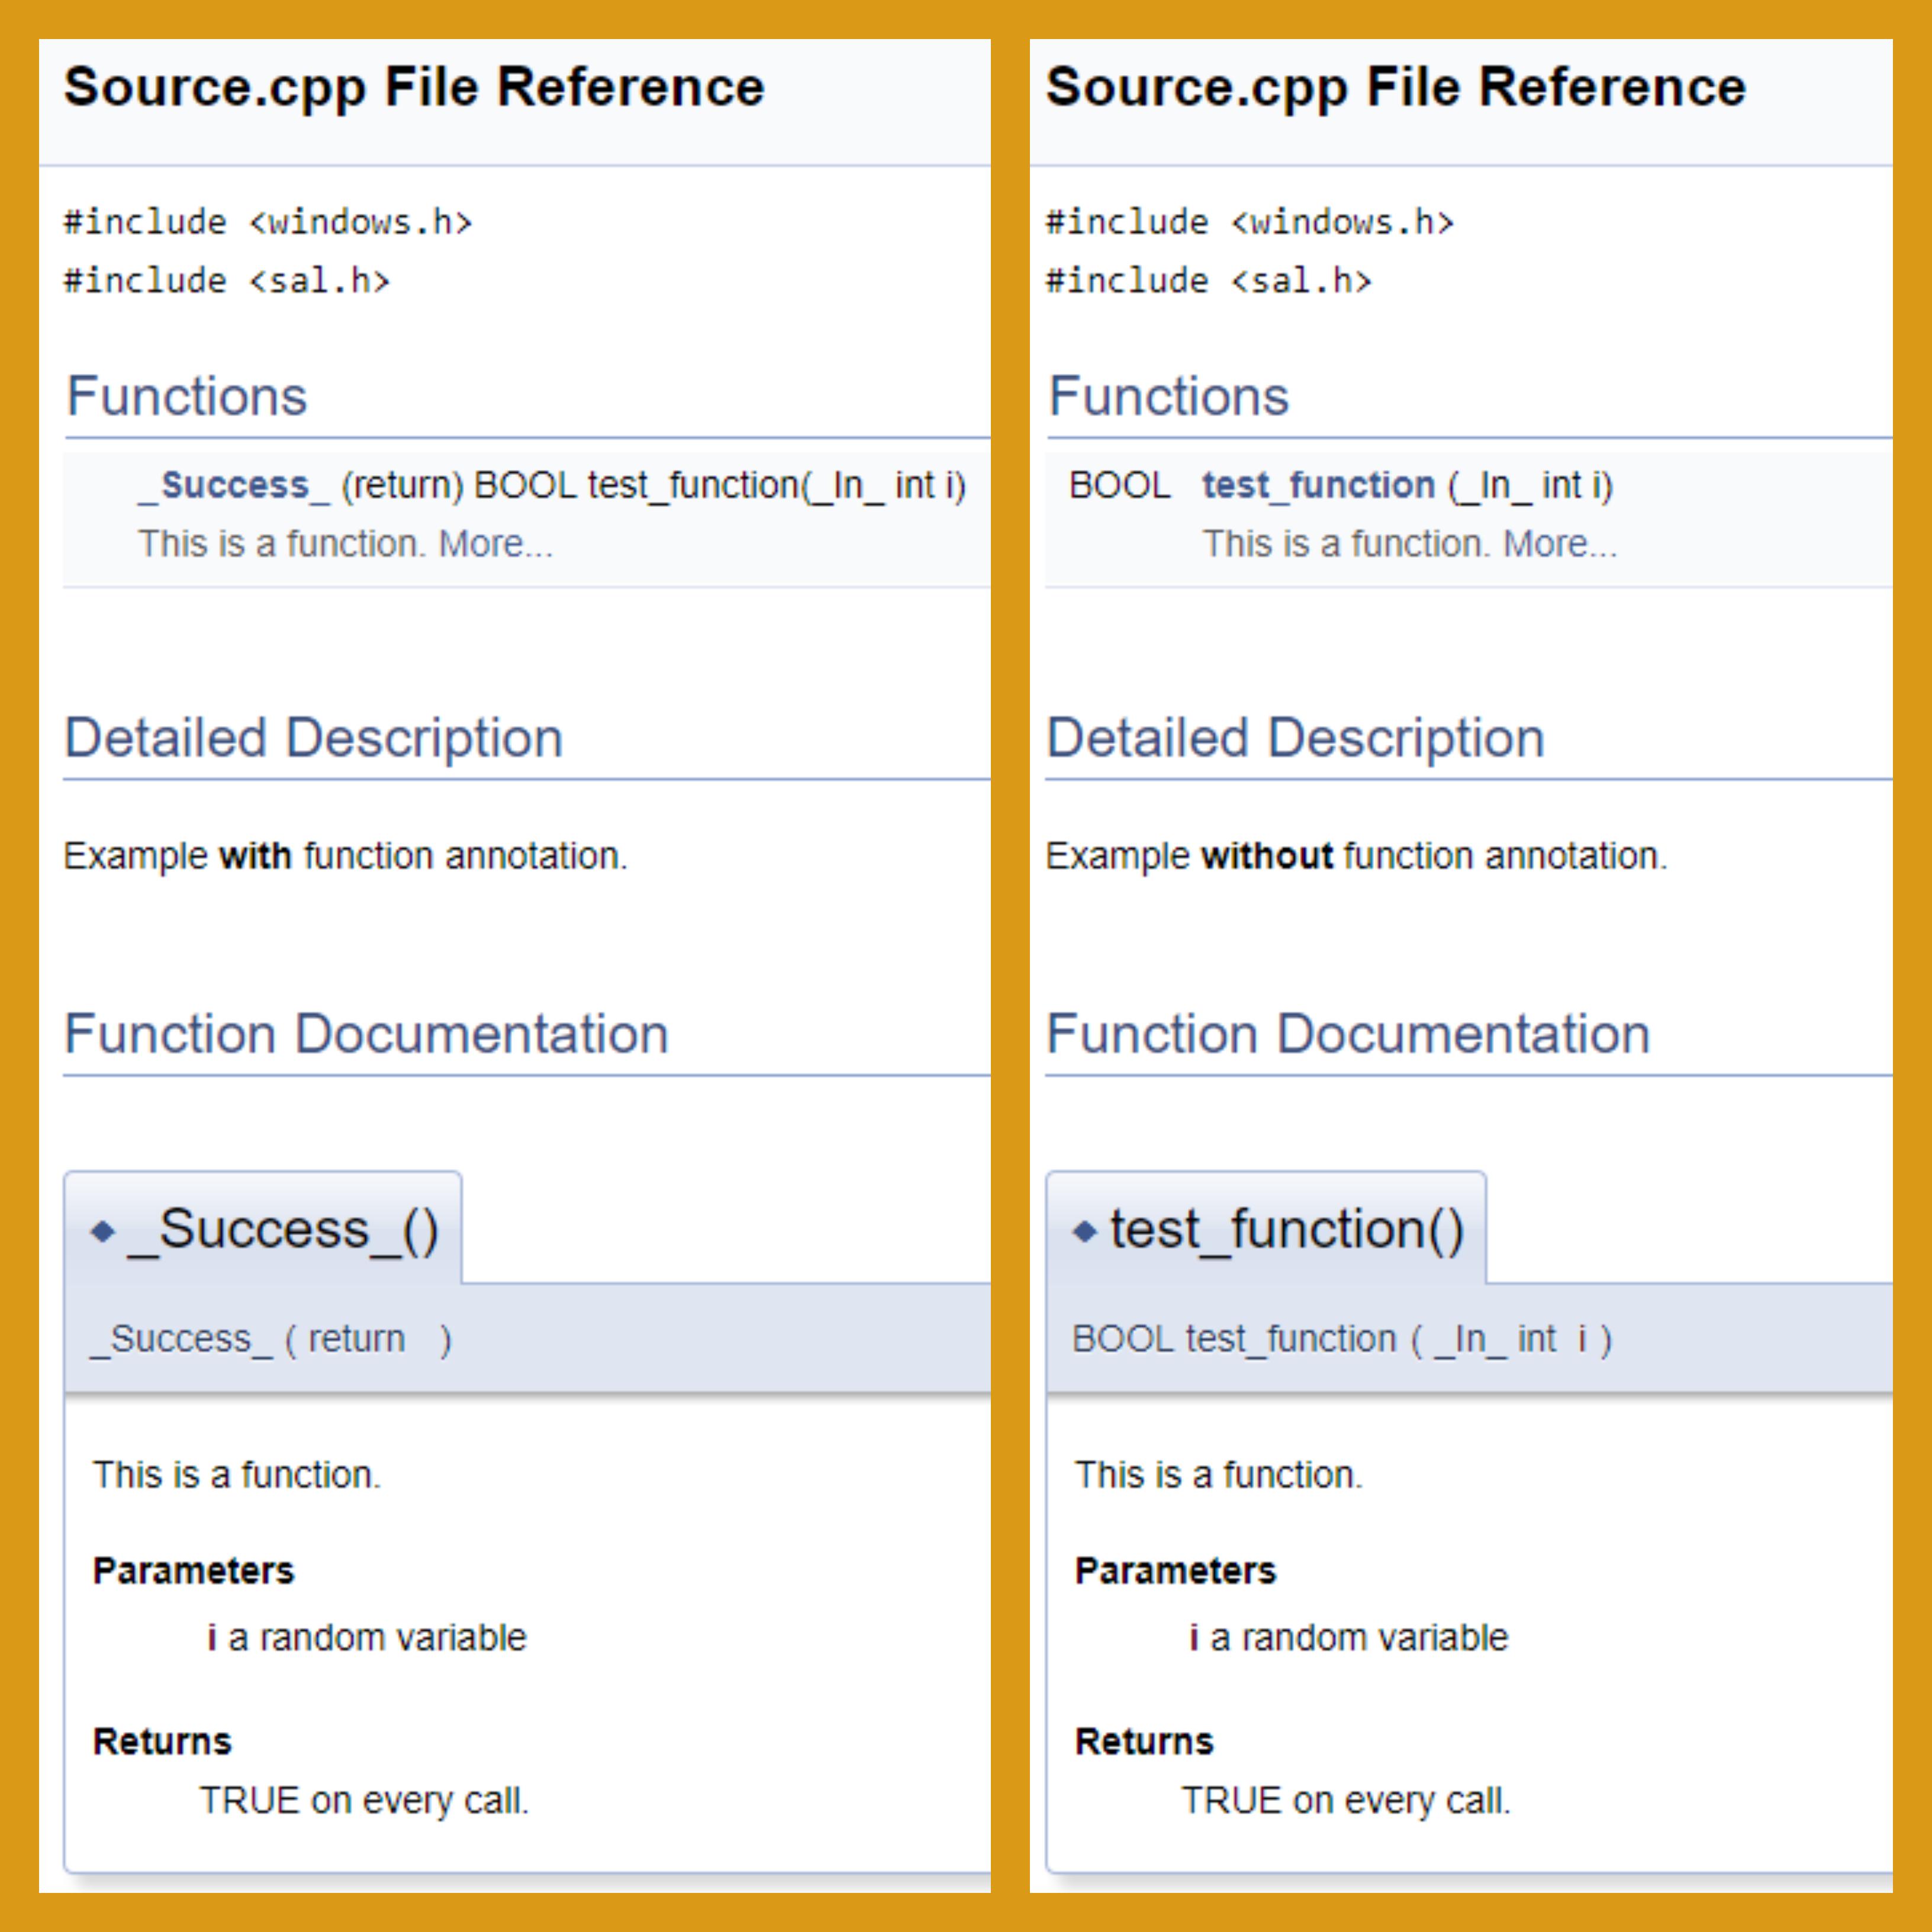Click diamond permalink icon beside test_function() heading
This screenshot has height=1932, width=1932.
click(x=1084, y=1230)
